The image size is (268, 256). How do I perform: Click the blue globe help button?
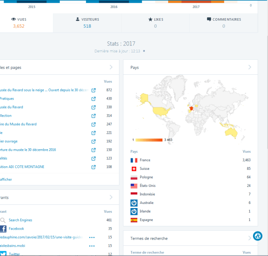coord(257,236)
